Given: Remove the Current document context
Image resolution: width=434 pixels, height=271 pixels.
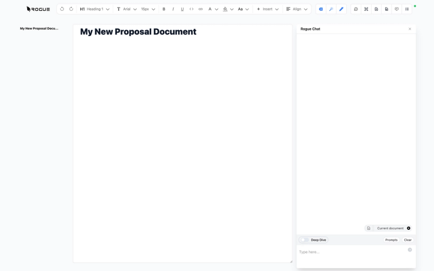Looking at the screenshot, I should point(409,228).
